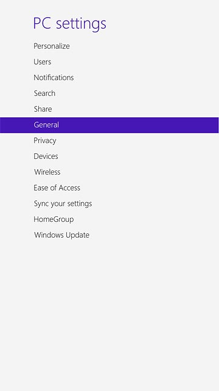This screenshot has width=219, height=391.
Task: Open category for Narrator and high contrast
Action: 57,188
